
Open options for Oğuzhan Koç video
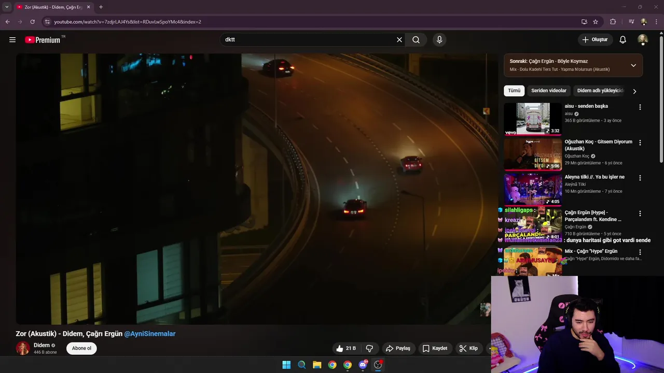[x=640, y=142]
